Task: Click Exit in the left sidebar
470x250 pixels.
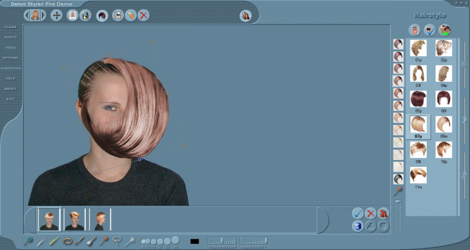Action: [11, 99]
